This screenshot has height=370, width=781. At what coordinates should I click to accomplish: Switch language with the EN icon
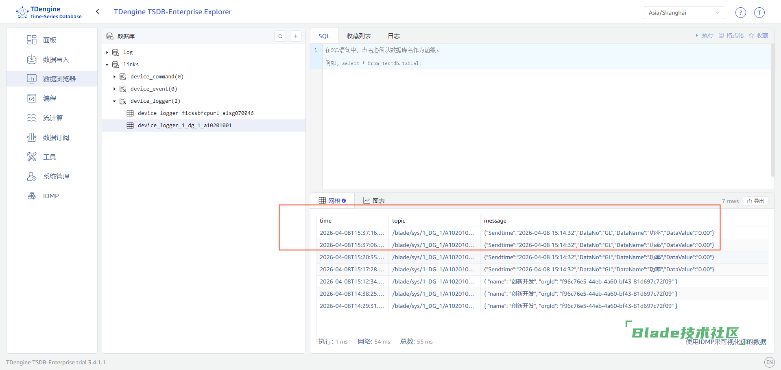point(769,362)
